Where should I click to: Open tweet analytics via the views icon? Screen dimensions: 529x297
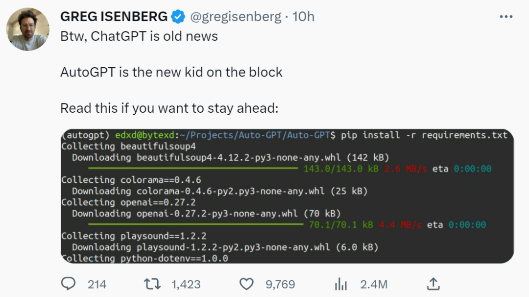coord(340,284)
